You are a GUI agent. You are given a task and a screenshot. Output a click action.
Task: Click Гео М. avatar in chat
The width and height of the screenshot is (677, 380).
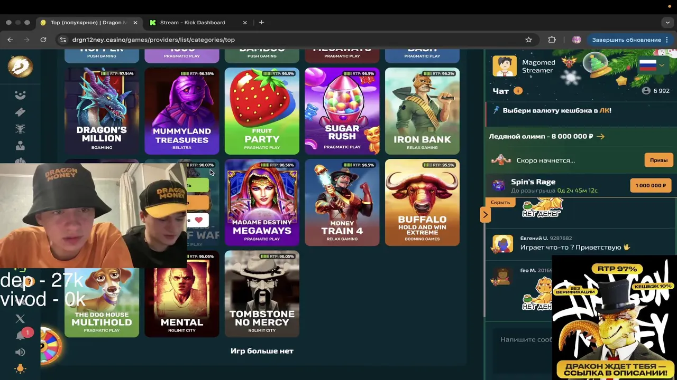(x=501, y=275)
